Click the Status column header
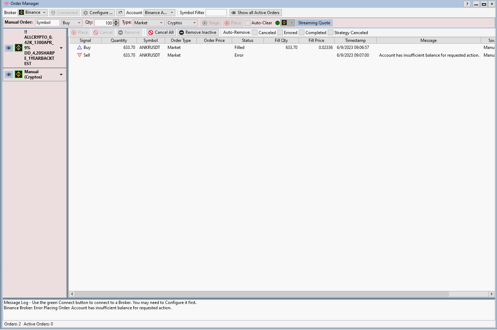The width and height of the screenshot is (497, 330). [x=247, y=40]
